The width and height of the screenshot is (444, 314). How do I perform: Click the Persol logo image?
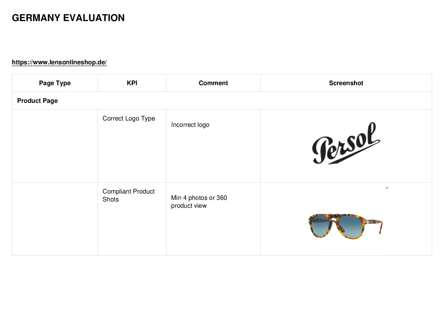346,143
